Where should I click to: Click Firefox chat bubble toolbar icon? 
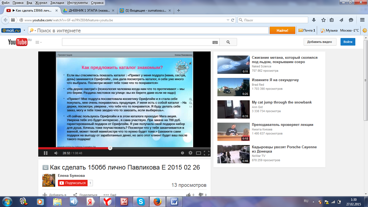(351, 20)
